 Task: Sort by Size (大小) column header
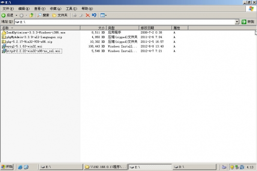(x=93, y=28)
